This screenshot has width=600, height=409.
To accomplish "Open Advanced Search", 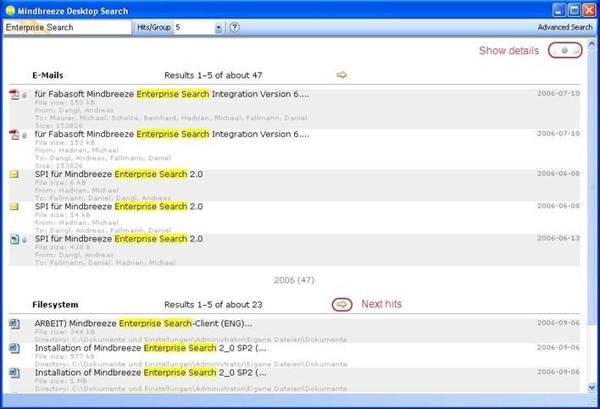I will pos(564,27).
